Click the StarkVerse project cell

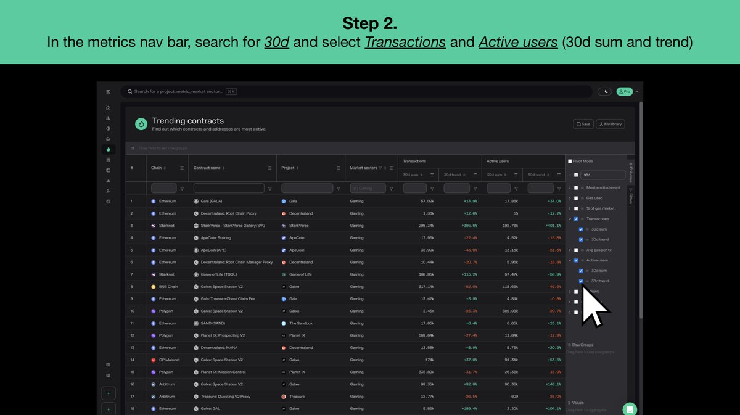(310, 226)
